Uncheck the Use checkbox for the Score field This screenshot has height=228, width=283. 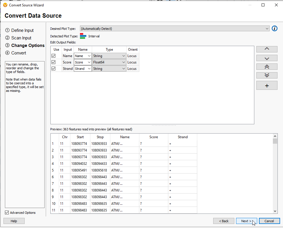pos(56,62)
